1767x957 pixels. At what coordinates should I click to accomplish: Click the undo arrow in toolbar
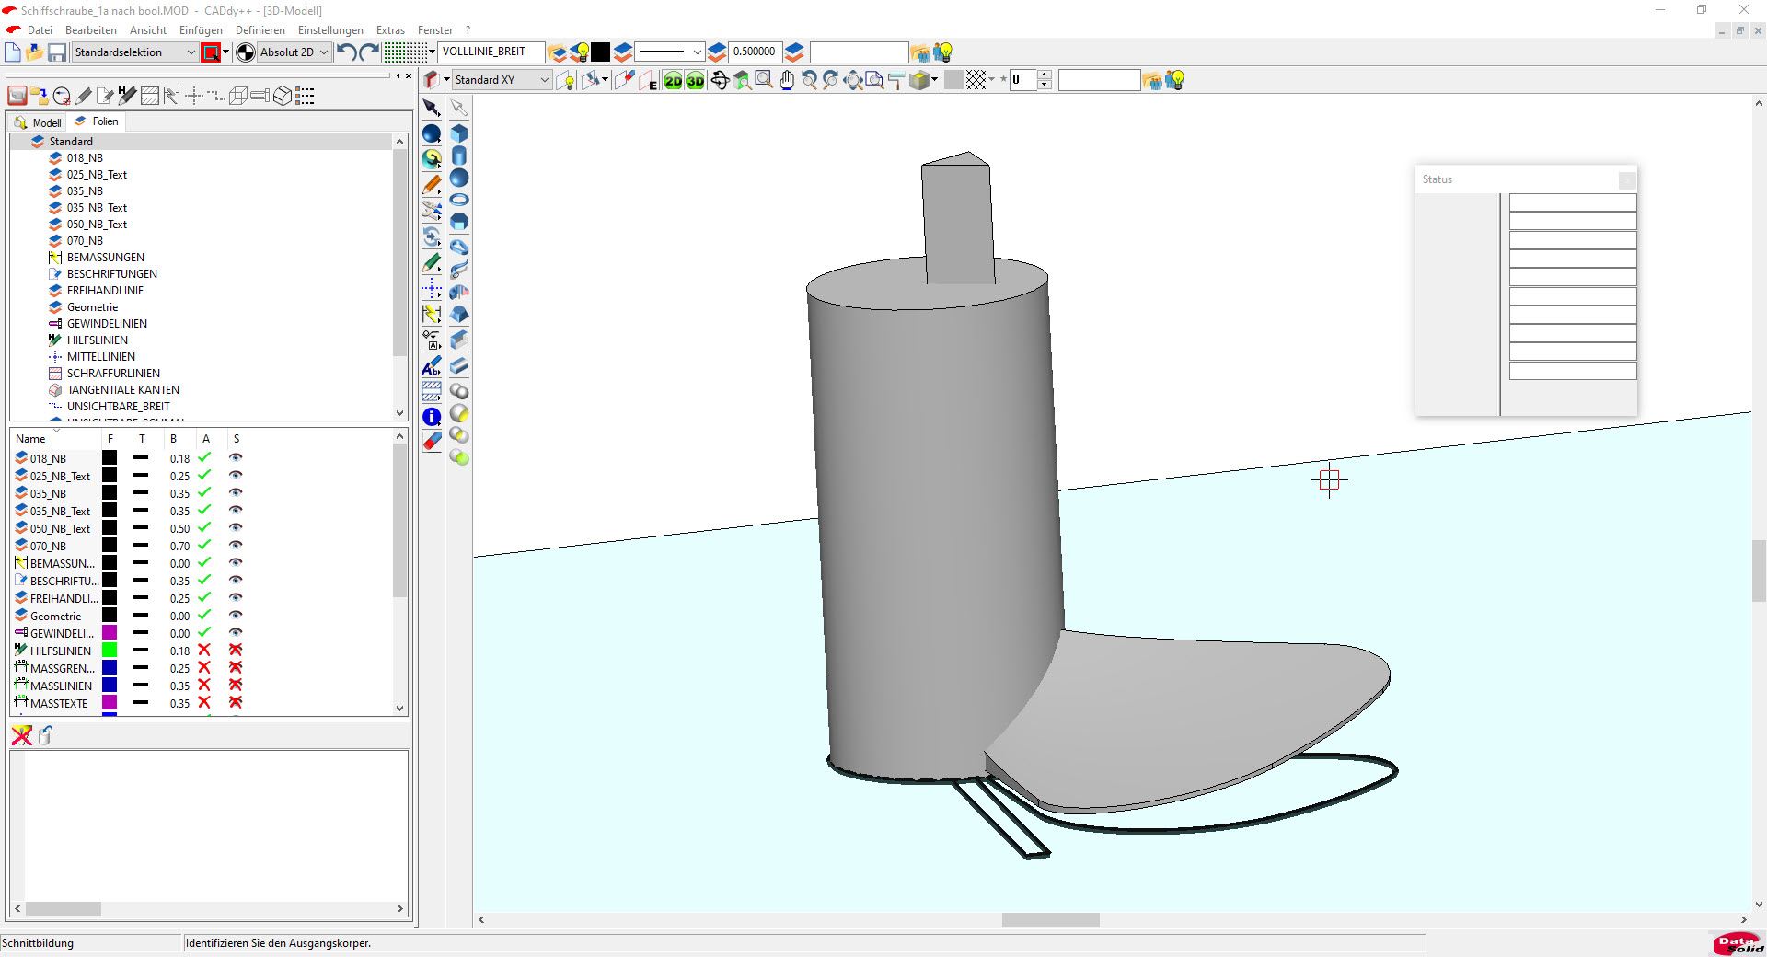click(x=346, y=52)
